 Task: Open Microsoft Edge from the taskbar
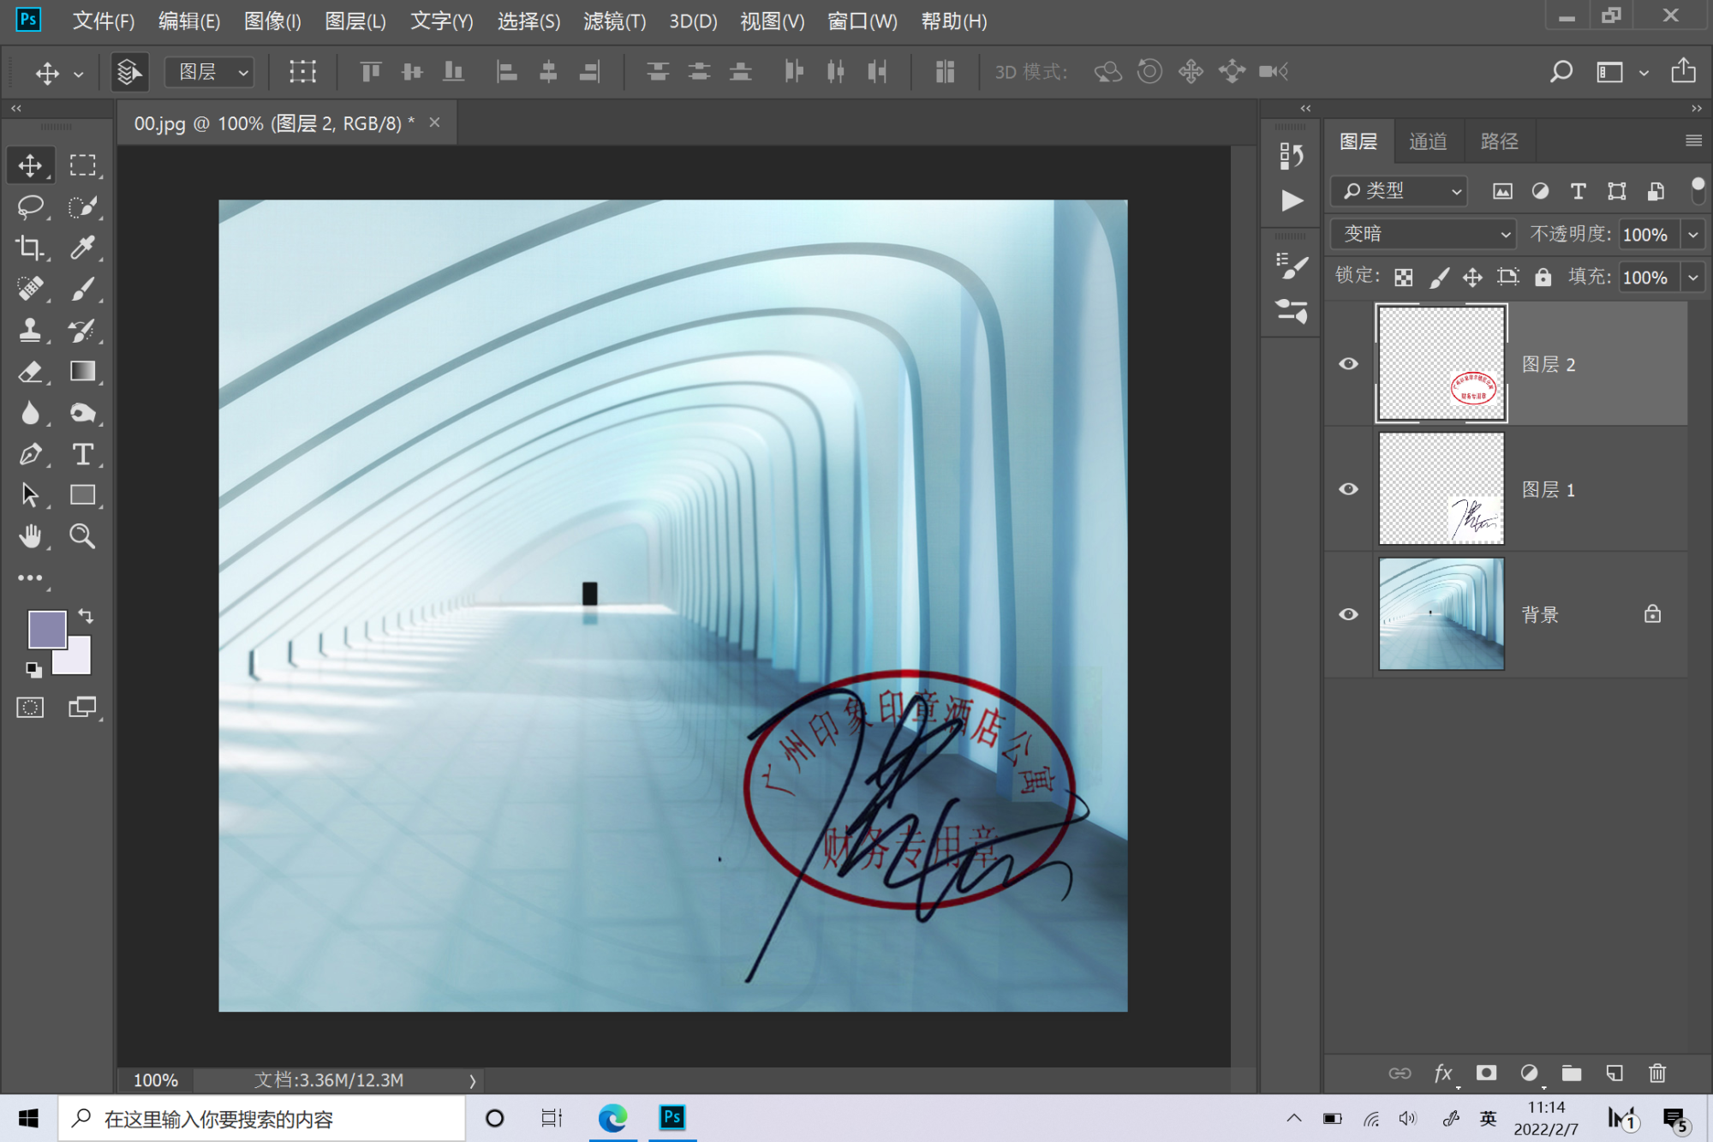click(612, 1118)
